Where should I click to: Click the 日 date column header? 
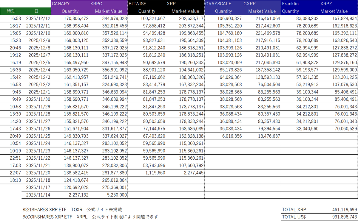click(x=36, y=11)
